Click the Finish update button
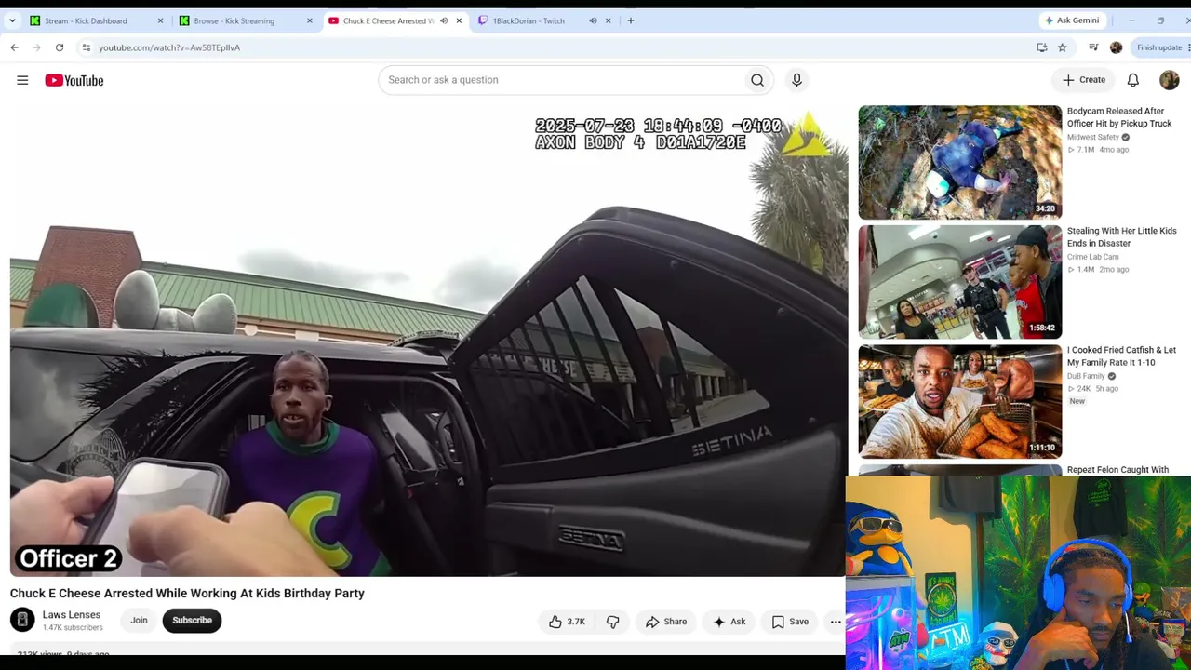 click(1159, 47)
